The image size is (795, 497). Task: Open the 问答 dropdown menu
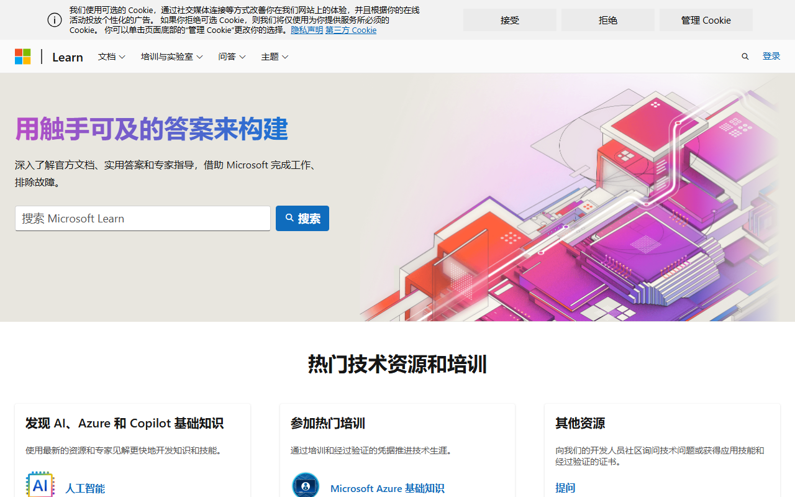point(232,57)
